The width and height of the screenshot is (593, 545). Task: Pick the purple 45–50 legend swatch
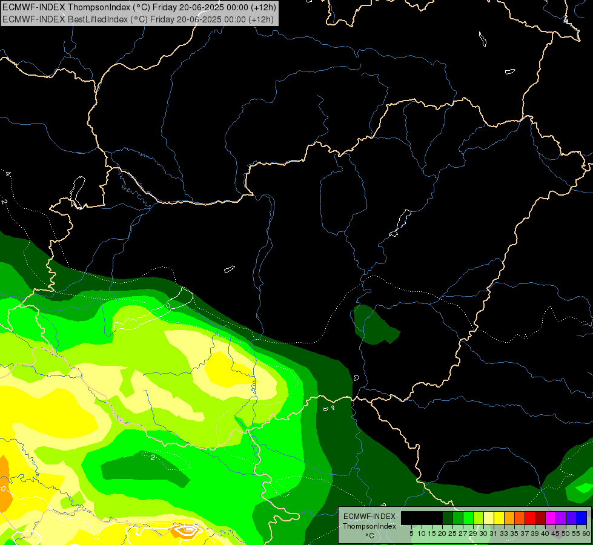(561, 518)
